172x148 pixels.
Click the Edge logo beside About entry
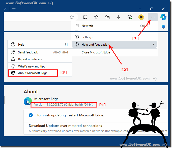13,73
